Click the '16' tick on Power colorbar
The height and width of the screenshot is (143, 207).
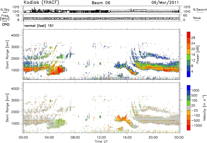pos(193,55)
